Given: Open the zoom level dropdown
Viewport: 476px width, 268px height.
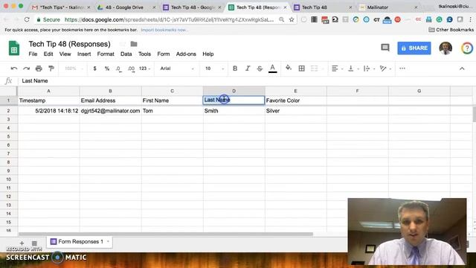Looking at the screenshot, I should (74, 68).
